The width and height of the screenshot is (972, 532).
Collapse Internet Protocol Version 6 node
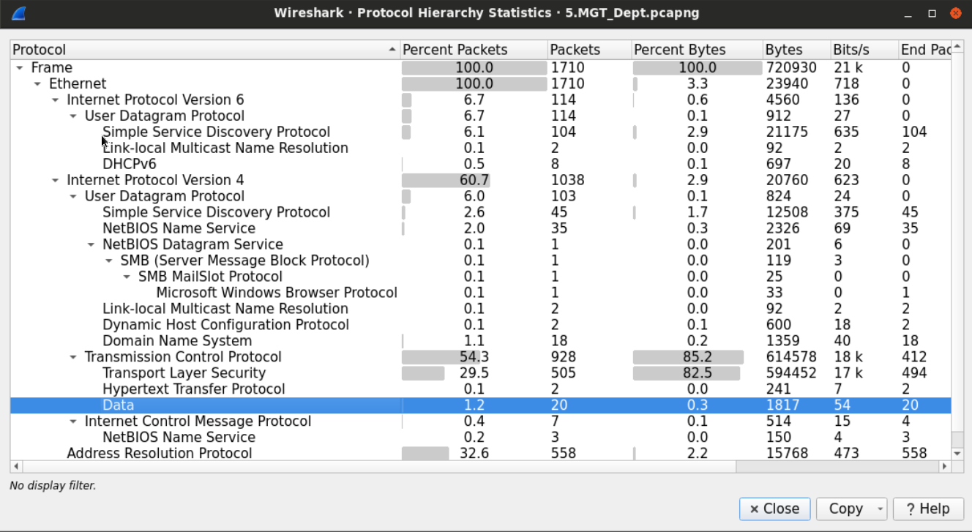tap(55, 100)
